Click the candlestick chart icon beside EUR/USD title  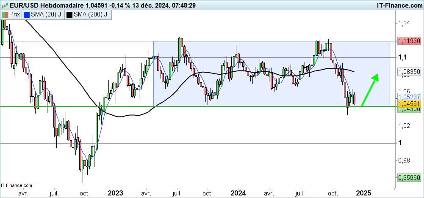(x=5, y=4)
